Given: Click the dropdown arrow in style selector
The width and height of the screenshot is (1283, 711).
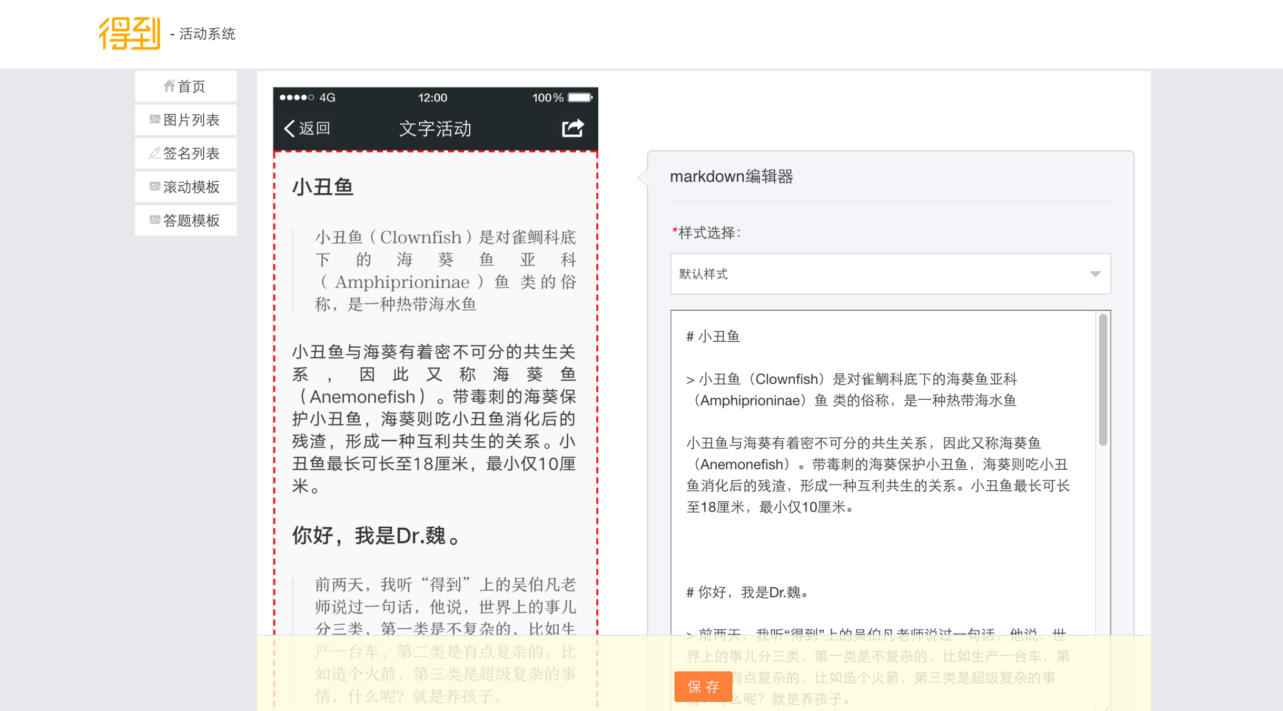Looking at the screenshot, I should click(x=1095, y=274).
